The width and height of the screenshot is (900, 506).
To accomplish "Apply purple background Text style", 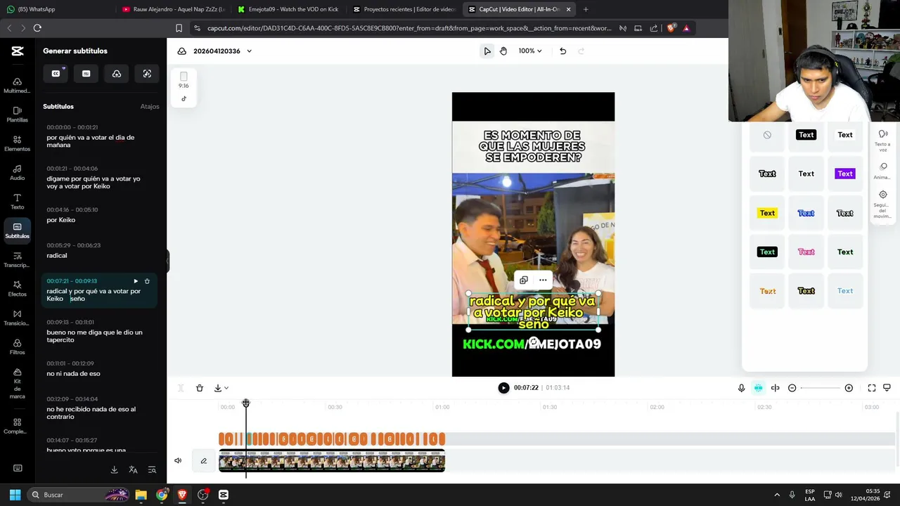I will pos(845,174).
